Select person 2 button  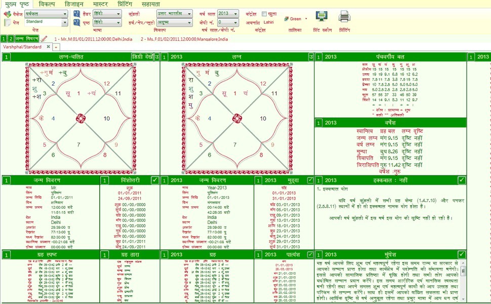[x=11, y=39]
